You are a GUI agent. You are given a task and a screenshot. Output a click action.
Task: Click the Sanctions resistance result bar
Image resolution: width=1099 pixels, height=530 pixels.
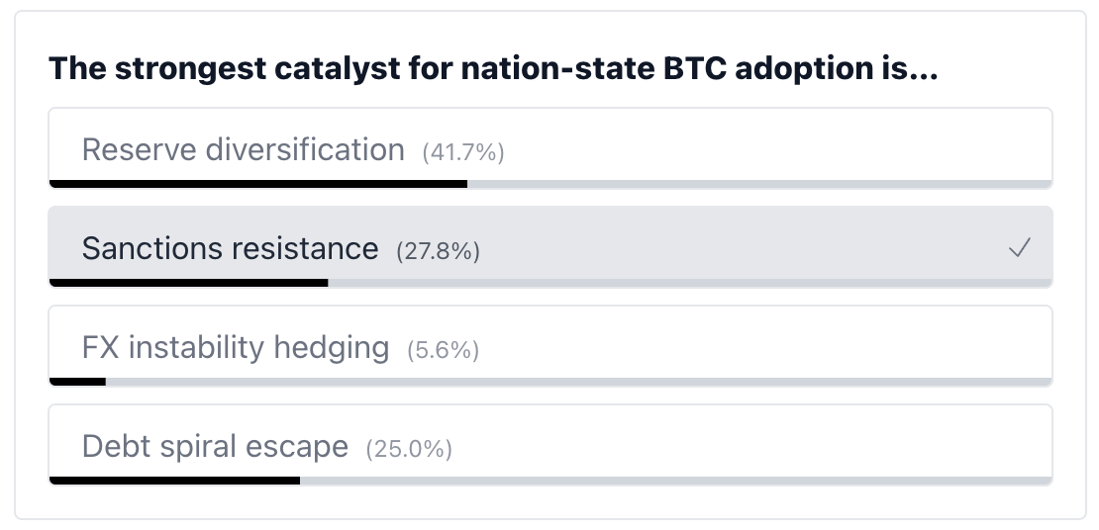point(188,283)
